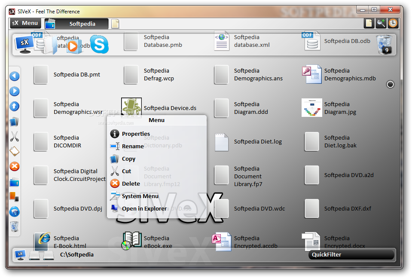Click the Paste tag icon in sidebar
Screen dimensions: 412x278
click(x=15, y=151)
